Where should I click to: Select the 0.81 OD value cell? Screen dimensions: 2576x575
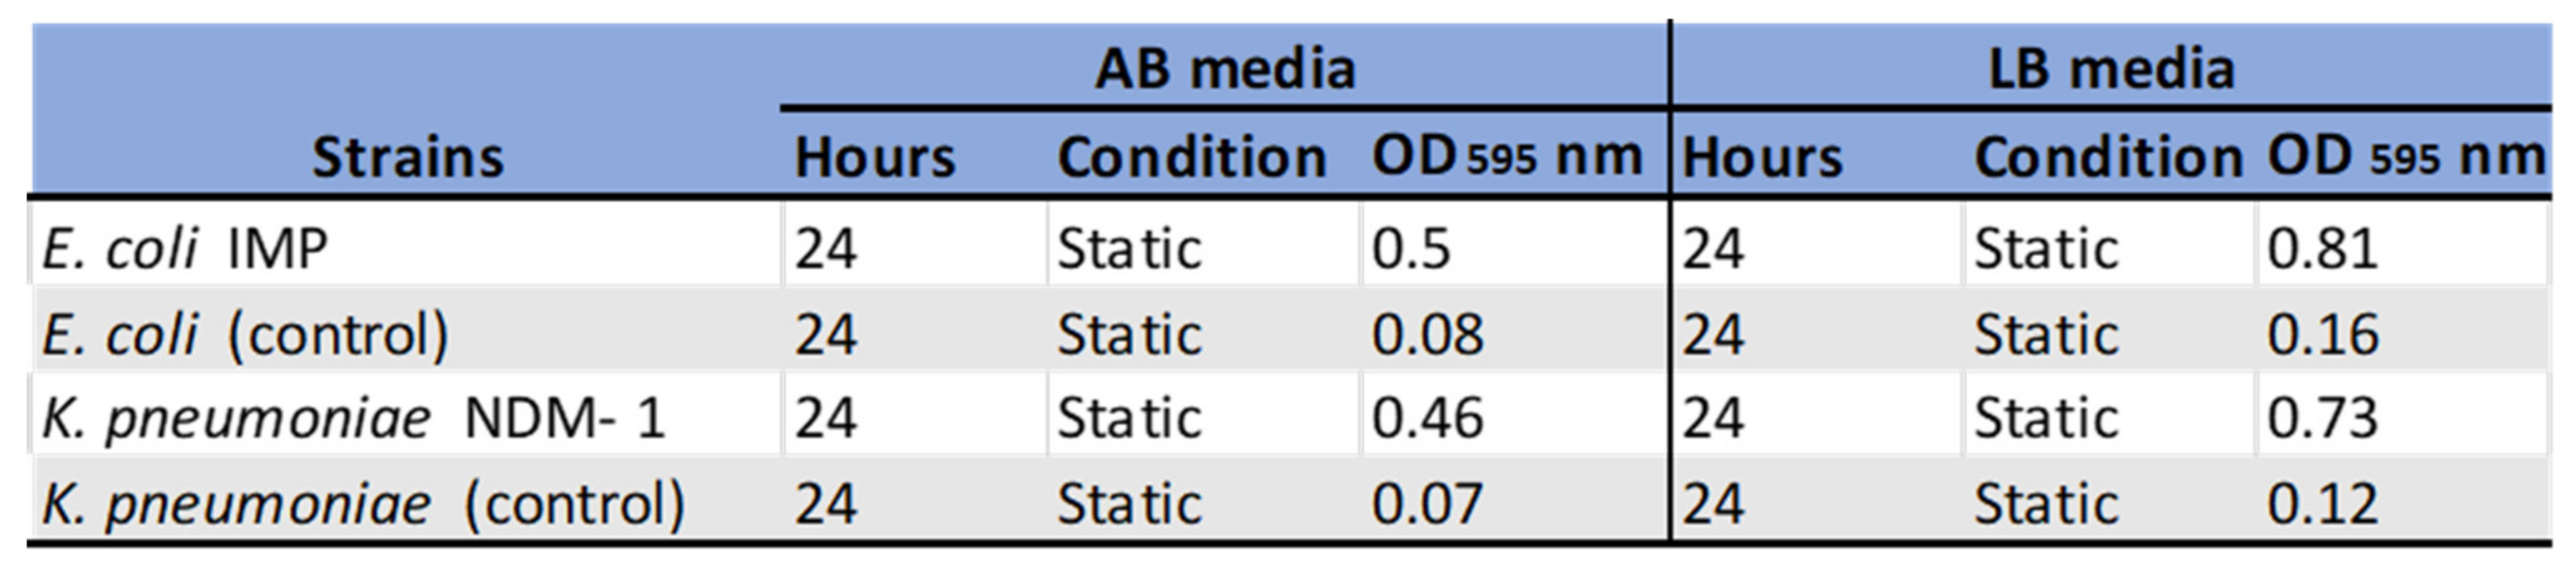2322,248
